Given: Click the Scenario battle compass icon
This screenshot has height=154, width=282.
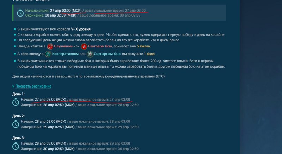Looking at the screenshot, I should coord(90,54).
